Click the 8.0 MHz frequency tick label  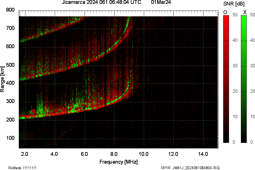tap(114, 154)
